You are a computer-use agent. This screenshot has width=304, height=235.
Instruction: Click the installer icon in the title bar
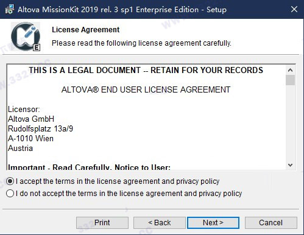tap(10, 9)
